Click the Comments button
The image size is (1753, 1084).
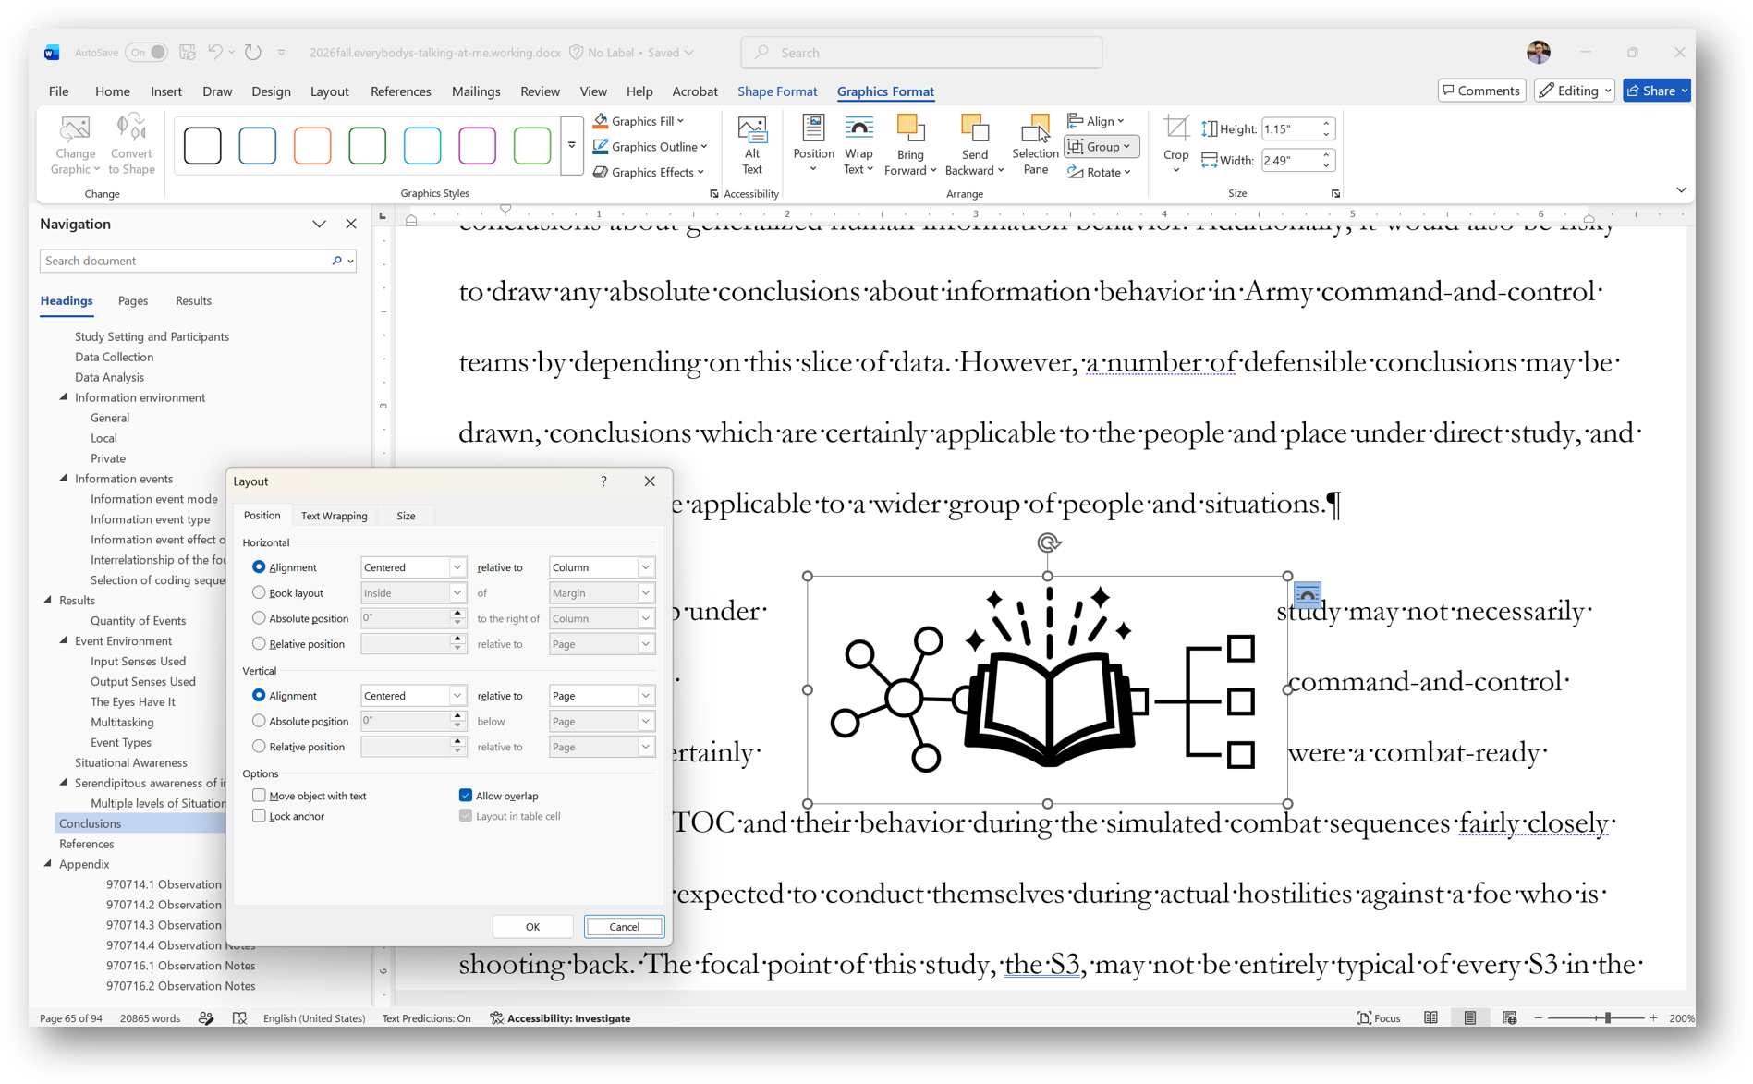(x=1481, y=91)
